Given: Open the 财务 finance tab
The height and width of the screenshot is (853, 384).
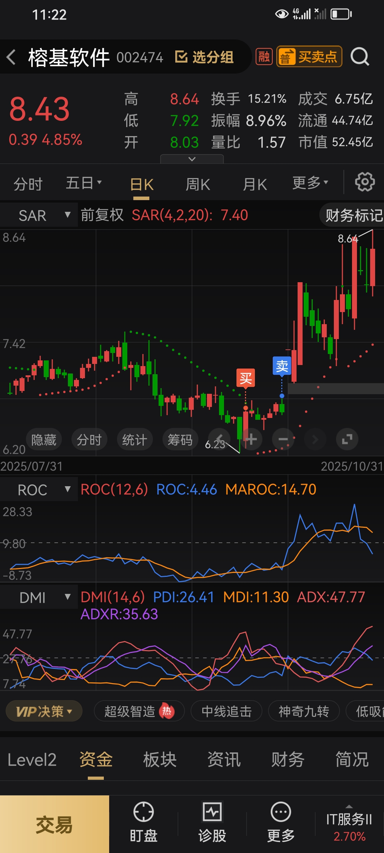Looking at the screenshot, I should point(288,760).
